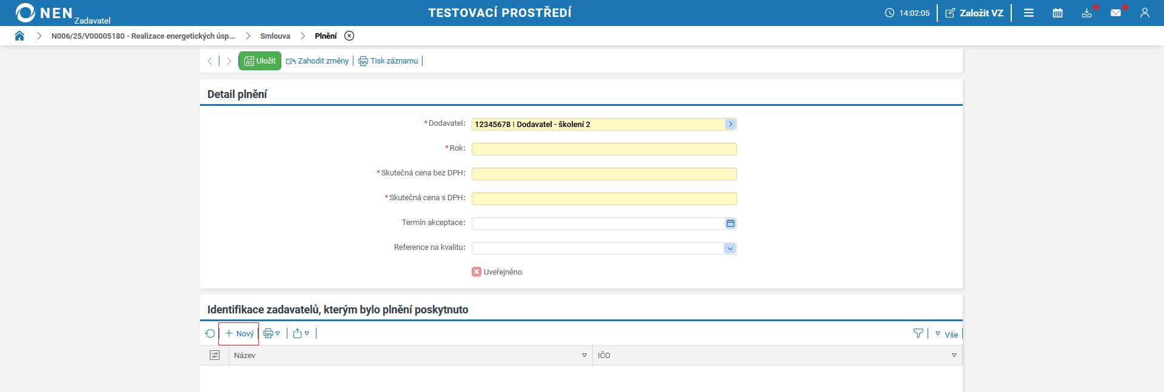
Task: Open the user profile icon
Action: coord(1145,13)
